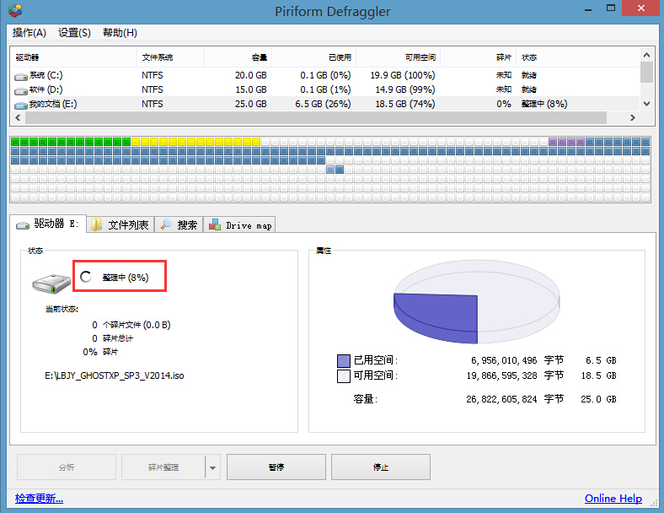
Task: Click the horizontal scroll-left arrow
Action: [18, 117]
